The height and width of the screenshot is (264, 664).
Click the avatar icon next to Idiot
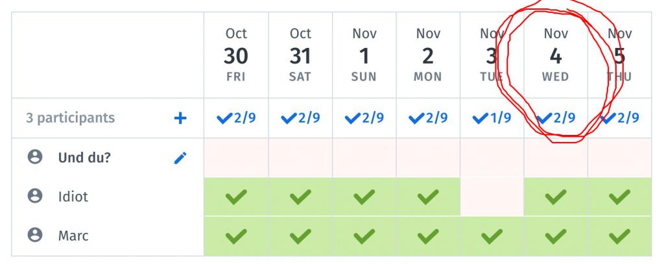coord(35,196)
